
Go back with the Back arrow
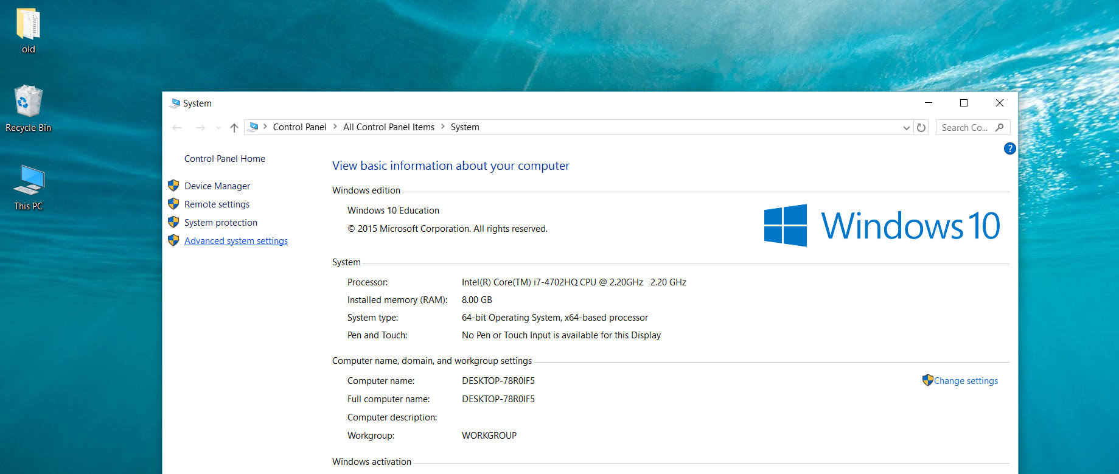[x=177, y=127]
